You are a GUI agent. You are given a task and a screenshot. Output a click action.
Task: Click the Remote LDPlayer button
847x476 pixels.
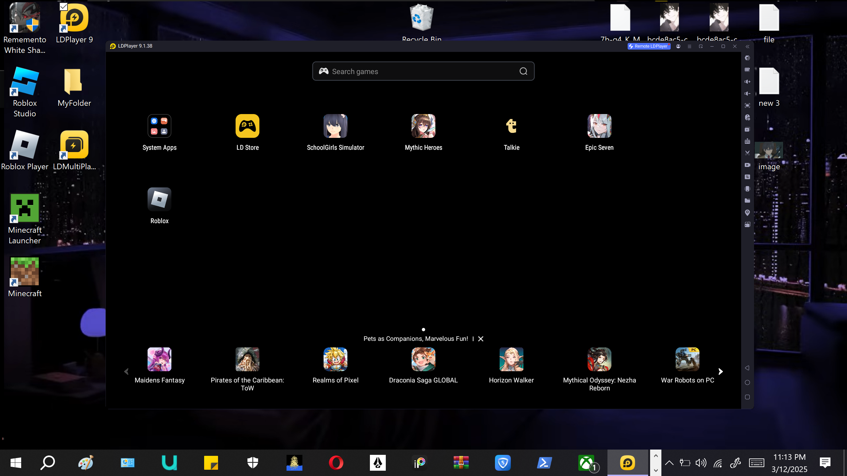click(649, 46)
